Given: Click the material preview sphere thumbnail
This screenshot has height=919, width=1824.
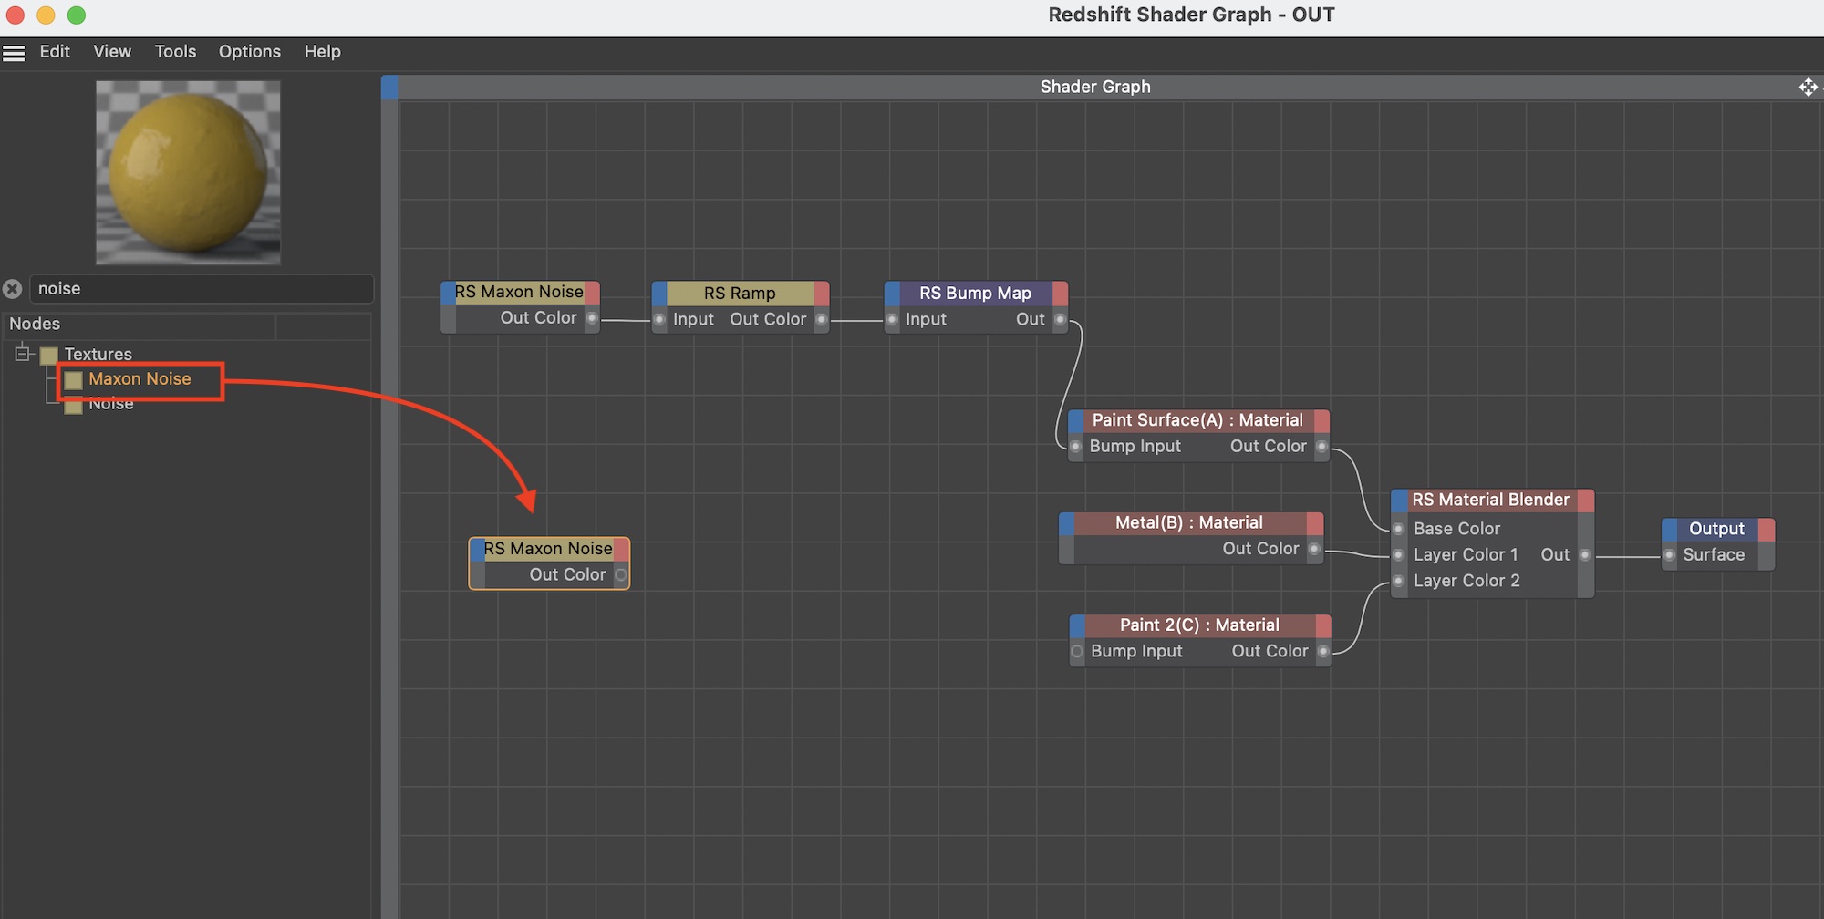Looking at the screenshot, I should click(x=188, y=172).
